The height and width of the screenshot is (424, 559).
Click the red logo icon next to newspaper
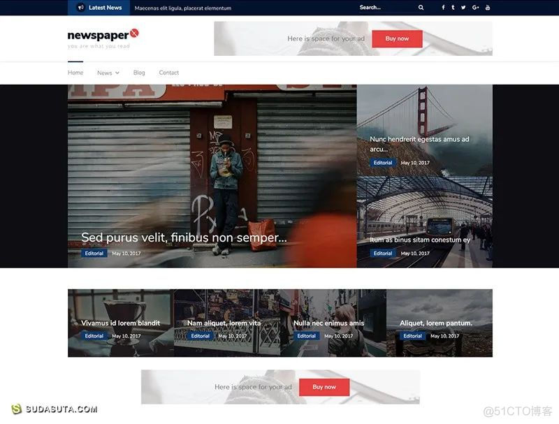point(134,33)
